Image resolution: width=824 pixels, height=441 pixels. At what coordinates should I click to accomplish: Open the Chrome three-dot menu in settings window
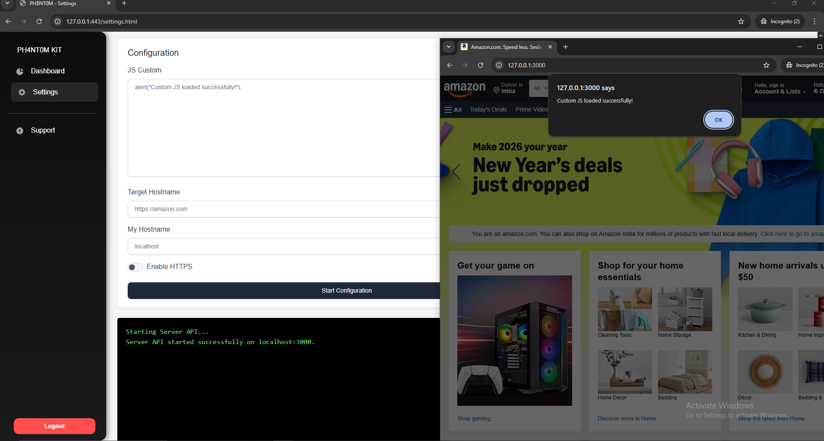point(815,21)
